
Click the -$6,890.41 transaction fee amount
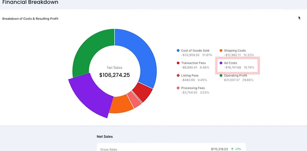(189, 67)
